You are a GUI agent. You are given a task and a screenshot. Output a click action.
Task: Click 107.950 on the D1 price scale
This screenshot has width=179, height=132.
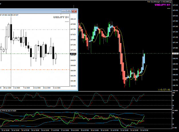[x=73, y=24]
